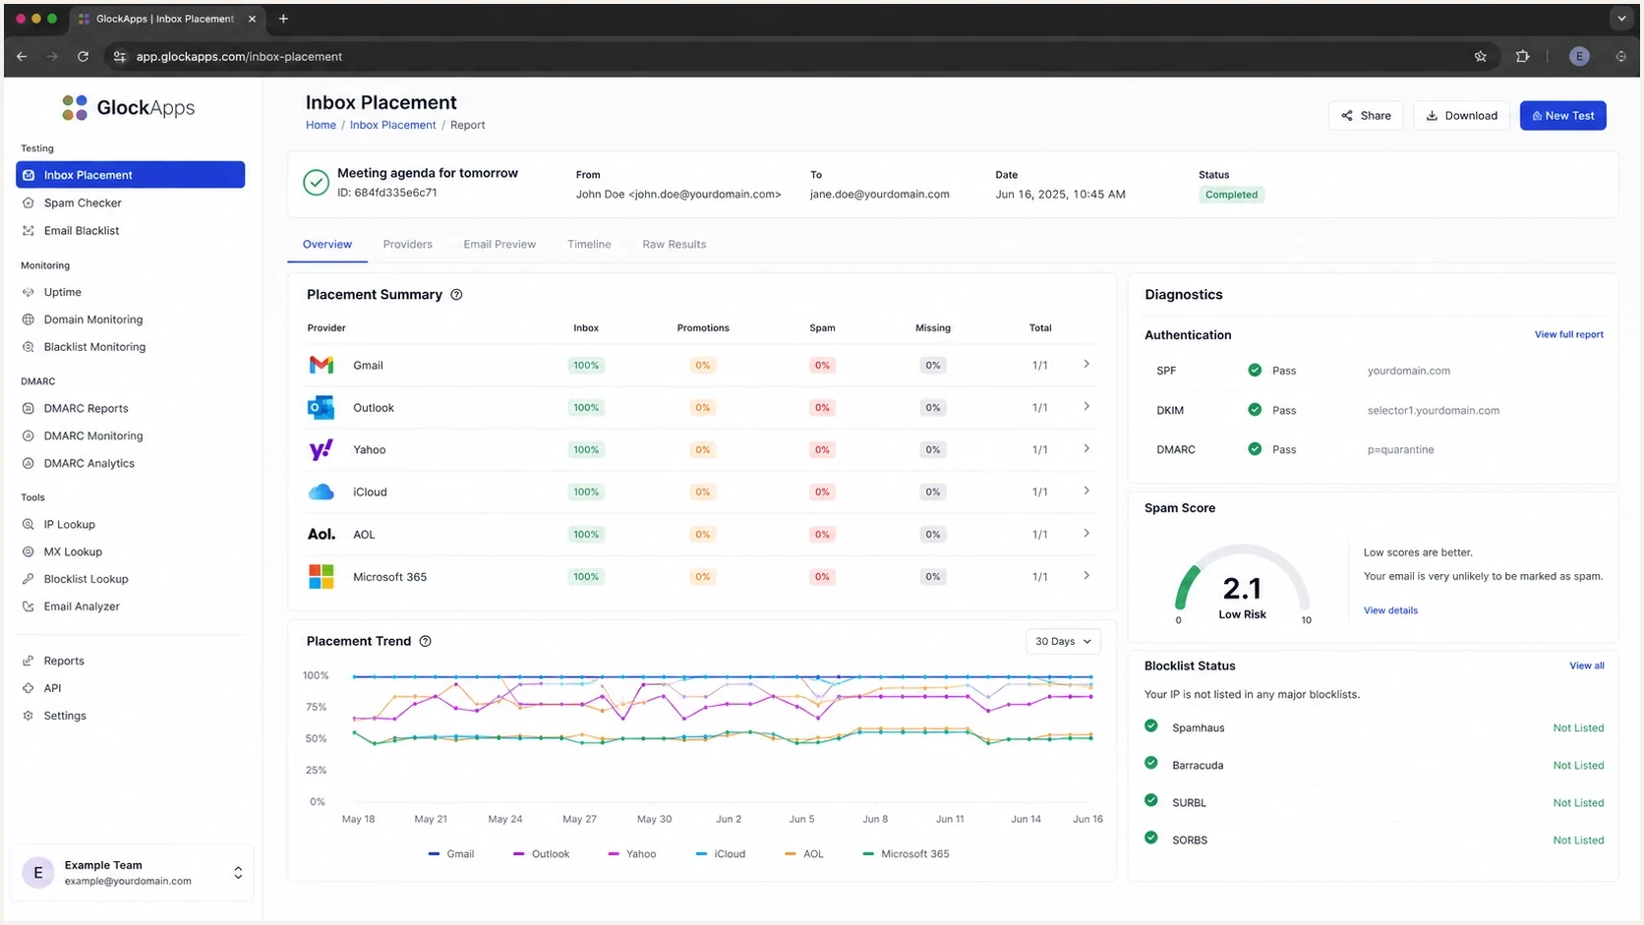Select the Overview tab
Screen dimensions: 1644x925
click(x=327, y=244)
